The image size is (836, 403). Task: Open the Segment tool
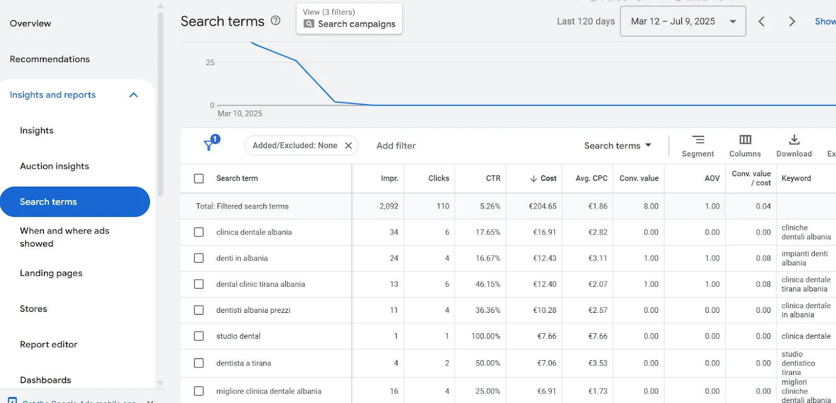[x=698, y=146]
